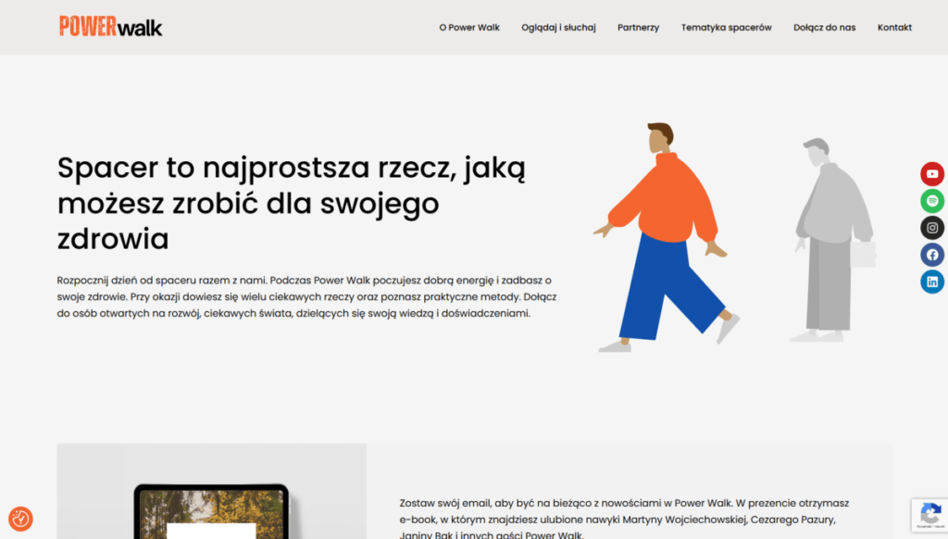Click the PowerWalk logo
This screenshot has height=539, width=948.
110,27
